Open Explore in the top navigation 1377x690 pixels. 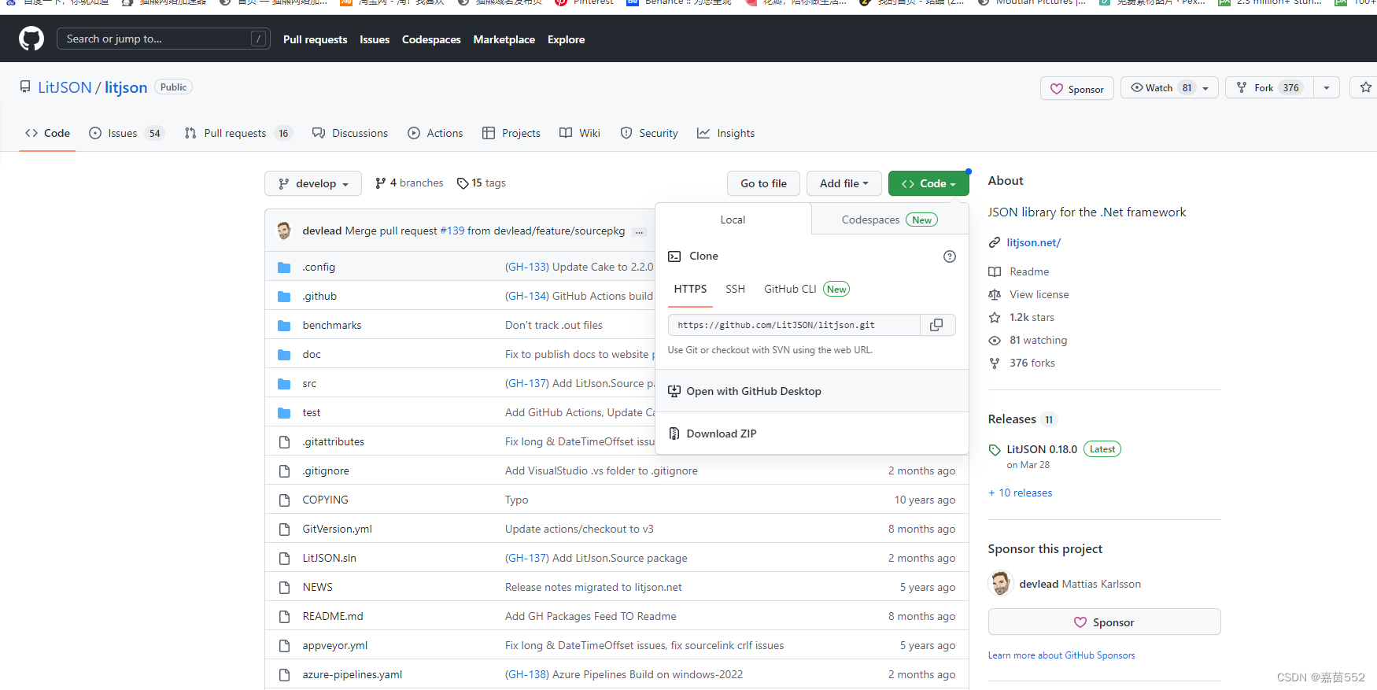pos(566,39)
